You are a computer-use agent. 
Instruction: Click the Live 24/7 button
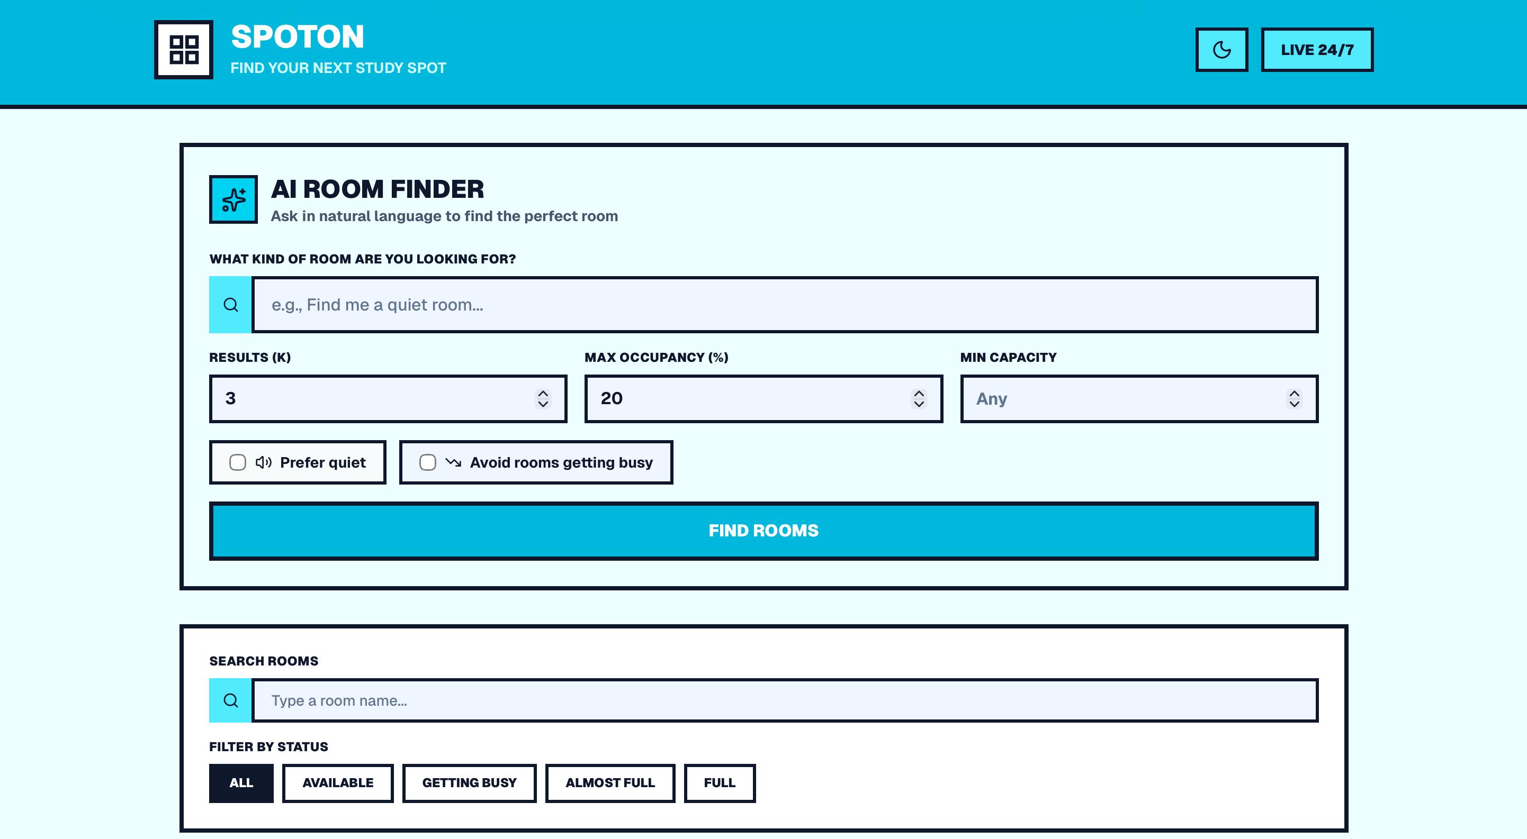click(1317, 50)
